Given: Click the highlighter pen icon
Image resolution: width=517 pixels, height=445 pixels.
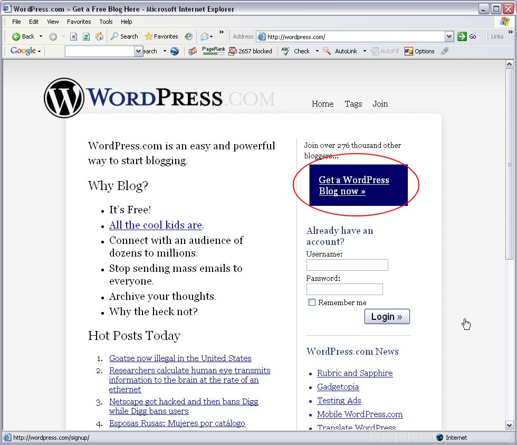Looking at the screenshot, I should coord(445,51).
